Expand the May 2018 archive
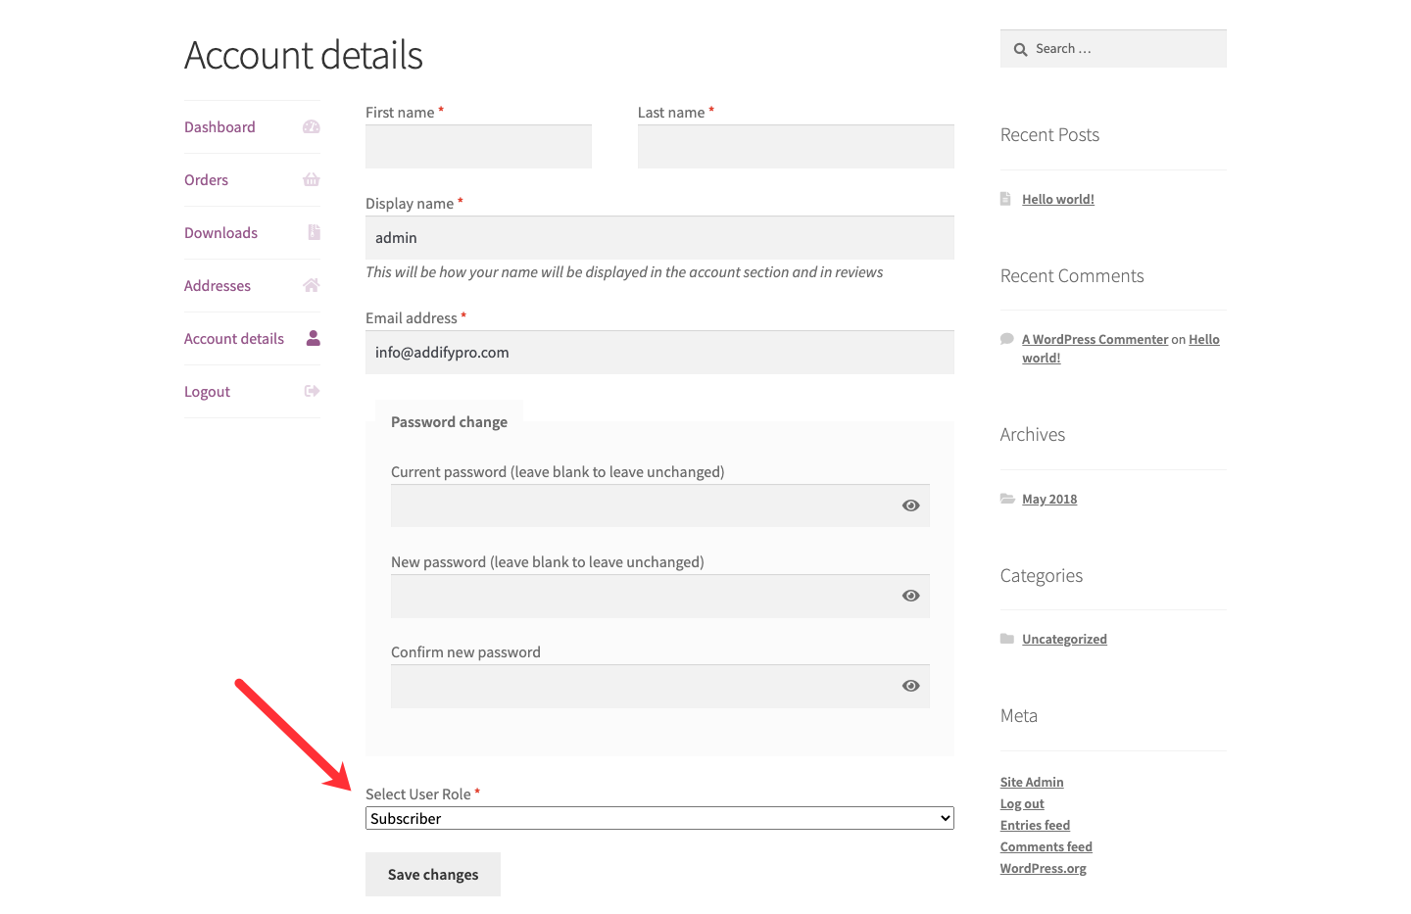This screenshot has width=1411, height=914. click(x=1049, y=499)
